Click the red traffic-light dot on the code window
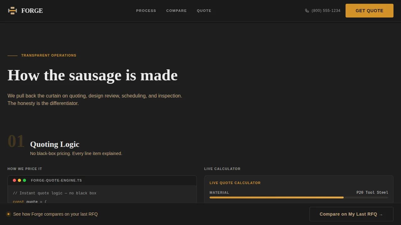Image resolution: width=401 pixels, height=225 pixels. click(x=14, y=180)
